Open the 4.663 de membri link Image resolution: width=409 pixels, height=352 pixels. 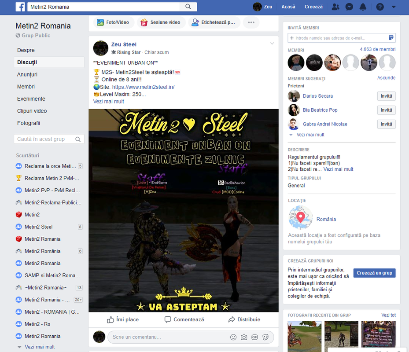(377, 49)
